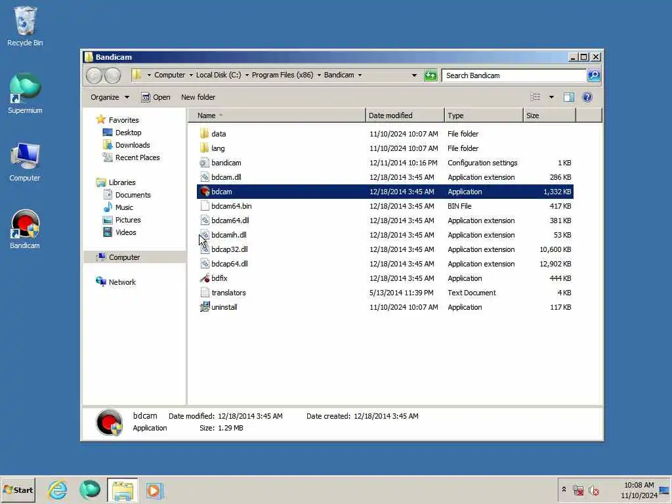Show hidden tray icons arrow
Viewport: 672px width, 504px height.
coord(564,489)
